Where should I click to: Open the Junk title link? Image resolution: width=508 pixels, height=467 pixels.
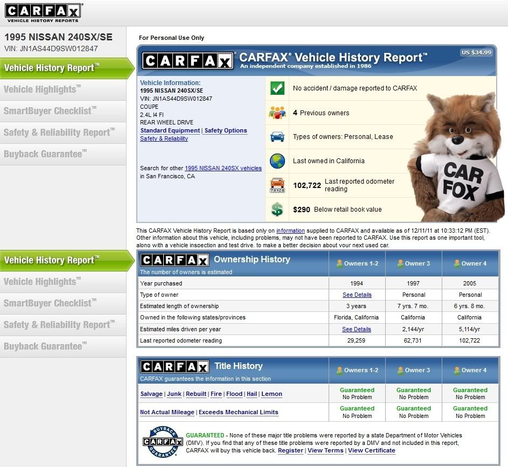tap(175, 394)
